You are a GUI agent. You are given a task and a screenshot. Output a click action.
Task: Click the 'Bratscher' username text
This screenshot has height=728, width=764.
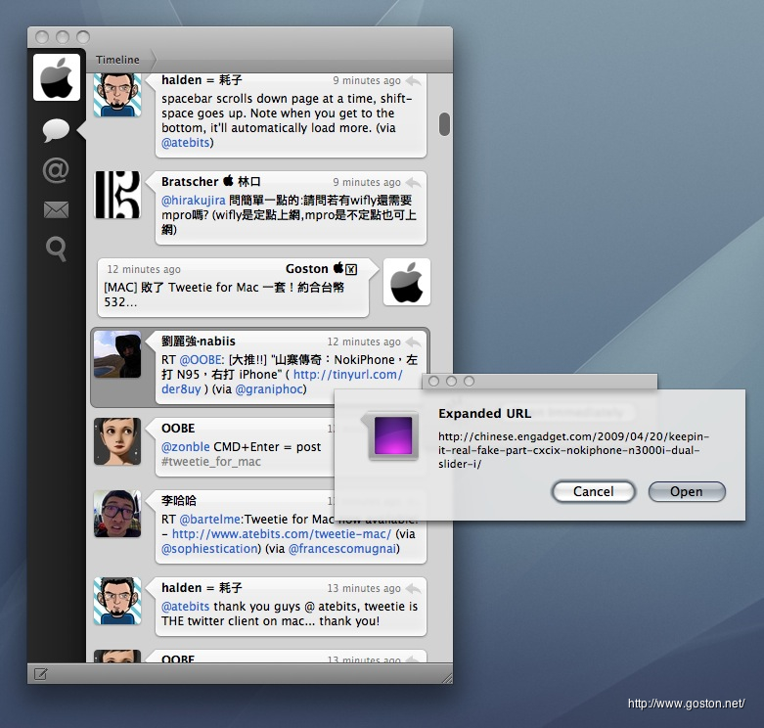click(x=190, y=182)
